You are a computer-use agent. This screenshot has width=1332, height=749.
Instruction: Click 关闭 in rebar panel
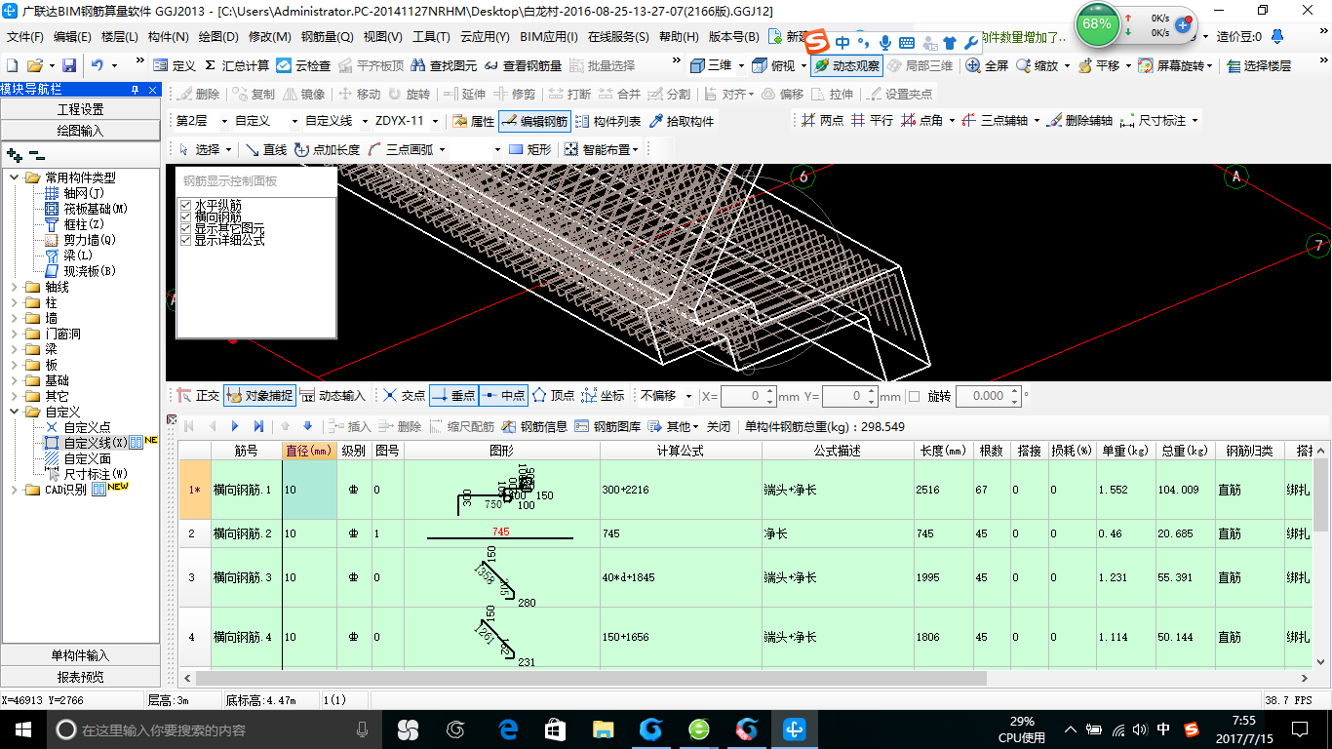(719, 426)
